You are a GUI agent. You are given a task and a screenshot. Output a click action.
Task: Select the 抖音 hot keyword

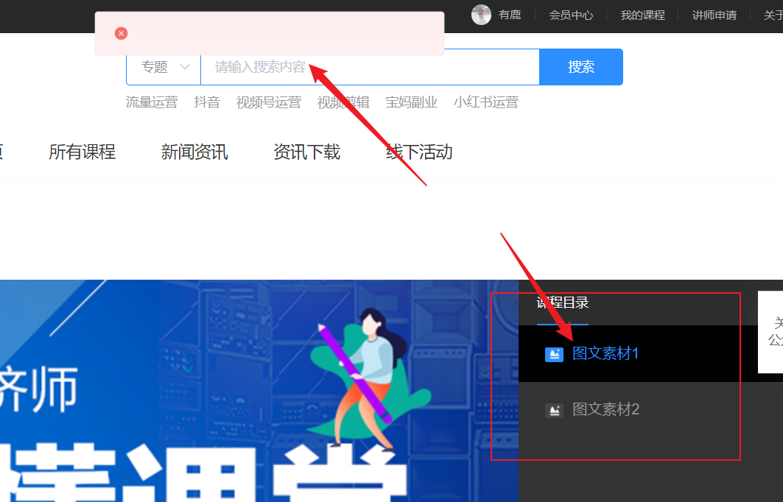(x=207, y=102)
